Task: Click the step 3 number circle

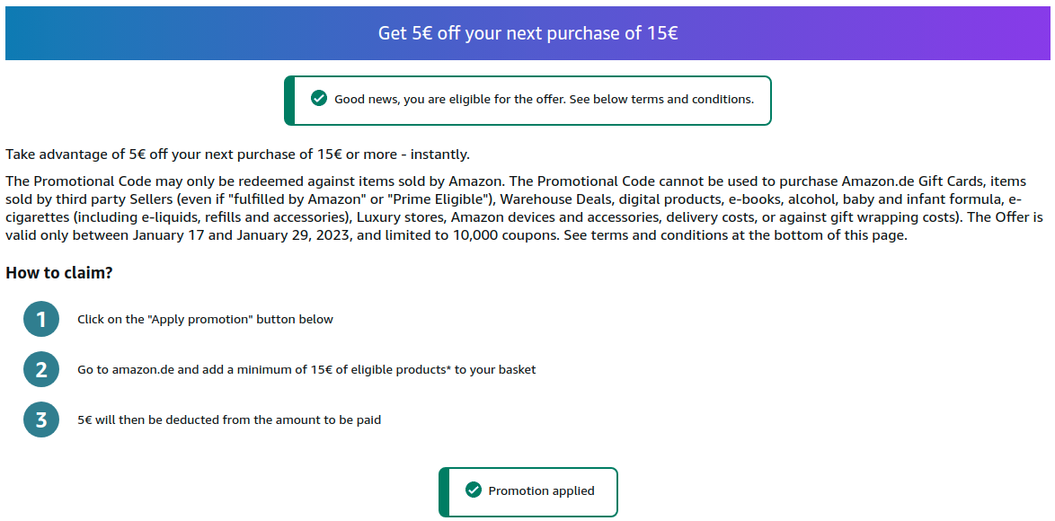Action: click(41, 419)
